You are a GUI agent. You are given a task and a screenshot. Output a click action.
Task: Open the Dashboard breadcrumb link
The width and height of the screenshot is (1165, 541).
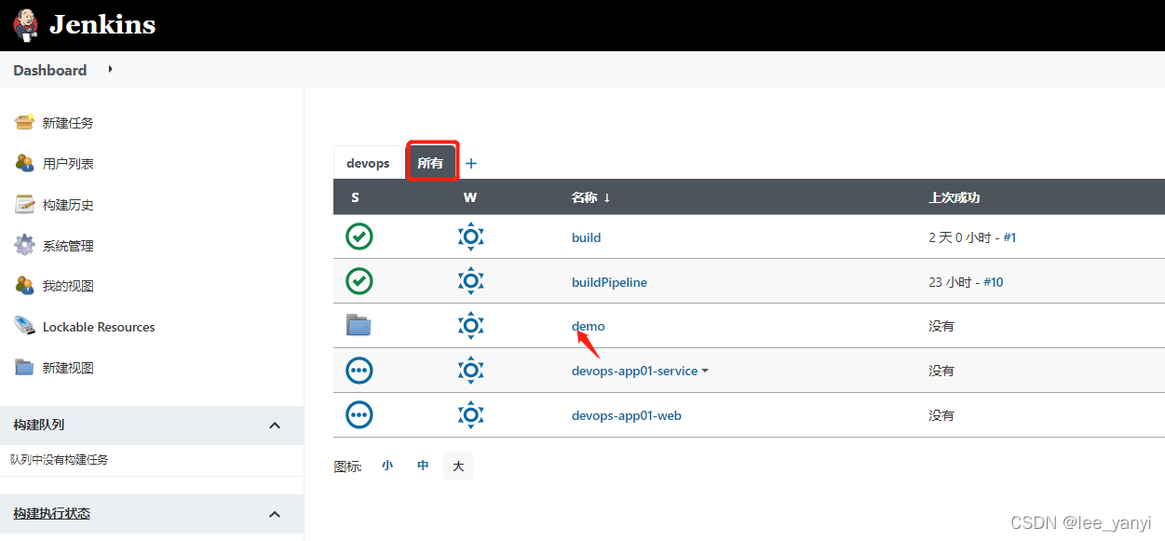[50, 70]
